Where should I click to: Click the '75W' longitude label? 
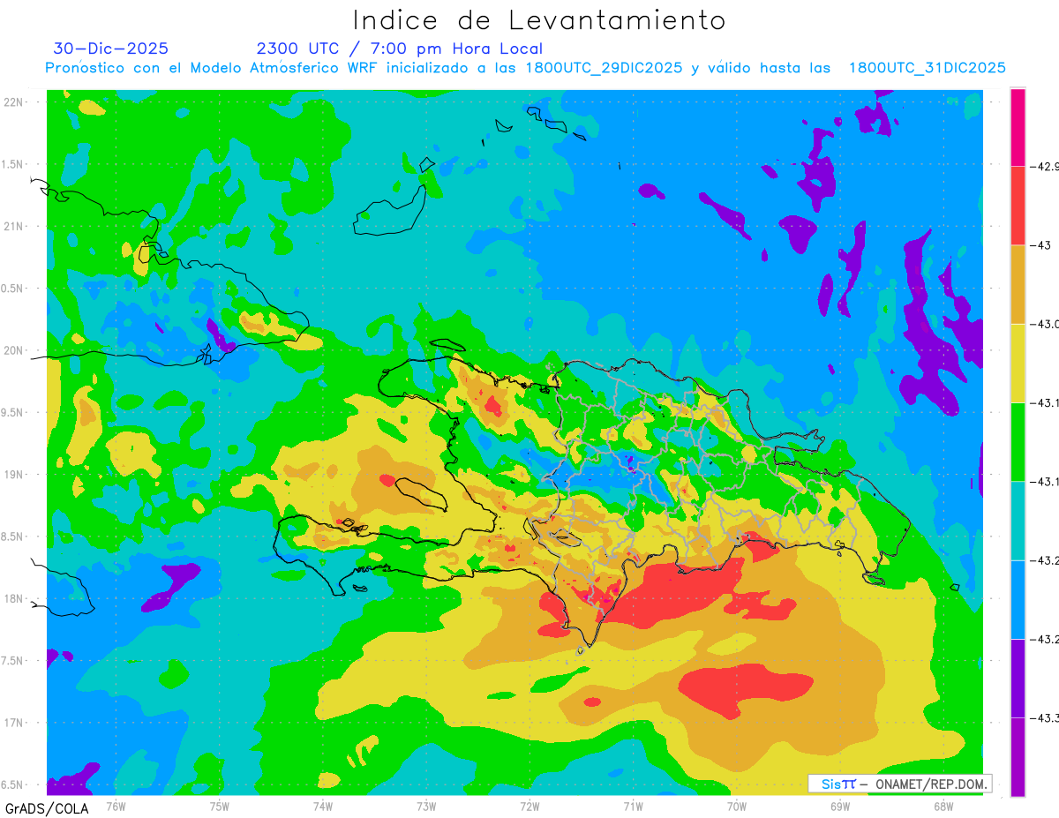coord(220,806)
